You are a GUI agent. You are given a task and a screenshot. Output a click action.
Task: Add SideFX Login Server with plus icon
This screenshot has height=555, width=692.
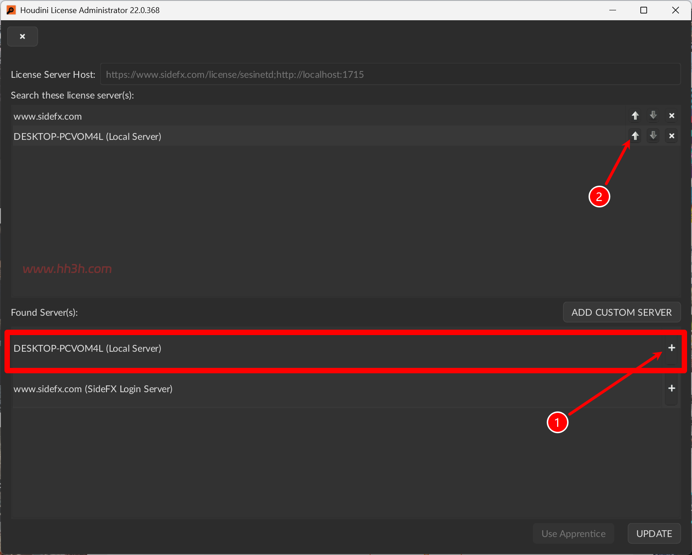pos(671,388)
